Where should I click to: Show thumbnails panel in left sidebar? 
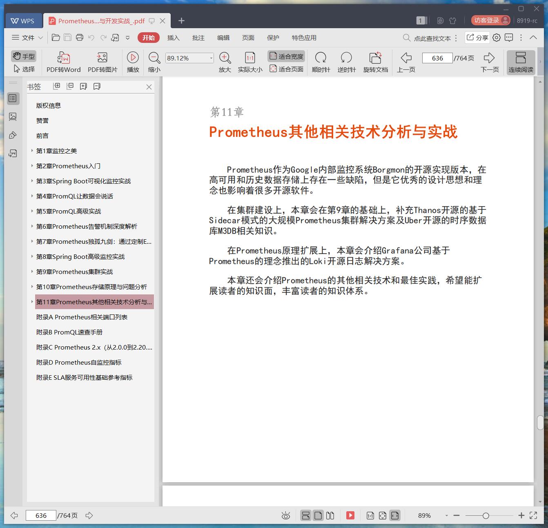coord(13,117)
